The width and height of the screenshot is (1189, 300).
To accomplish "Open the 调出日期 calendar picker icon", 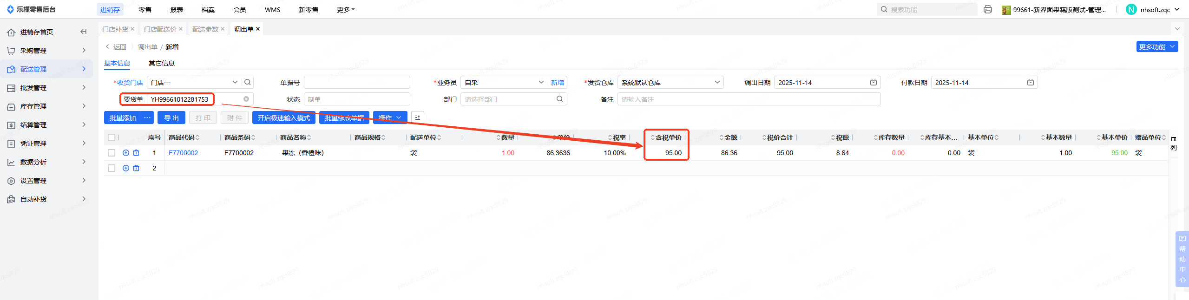I will pyautogui.click(x=874, y=82).
